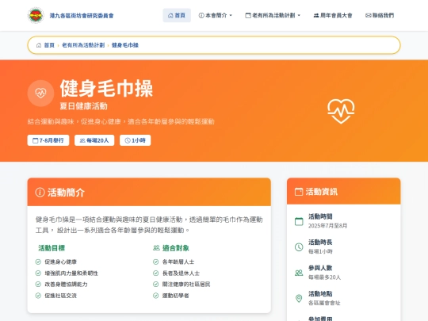Click the check icon beside 長者及退休人士
Viewport: 428px width, 321px height.
tap(156, 273)
